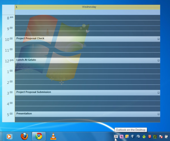170x141 pixels.
Task: Click the reminder bell on the Presentation appointment
Action: point(158,114)
